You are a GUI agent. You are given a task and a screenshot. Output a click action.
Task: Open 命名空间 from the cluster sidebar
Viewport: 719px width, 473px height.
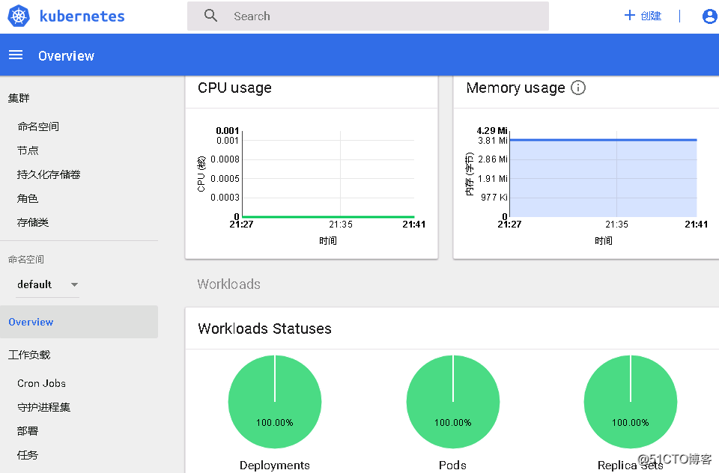(40, 126)
